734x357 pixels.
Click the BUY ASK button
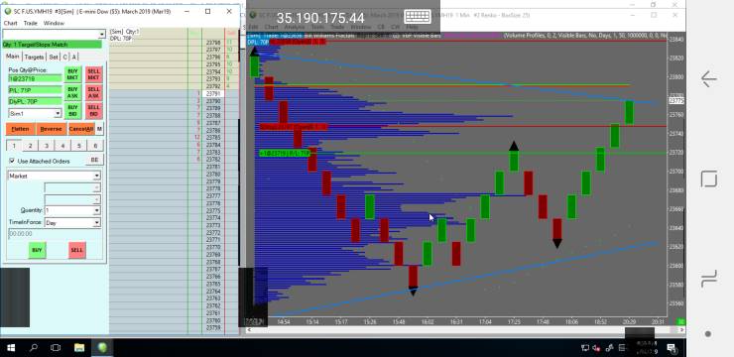coord(72,92)
